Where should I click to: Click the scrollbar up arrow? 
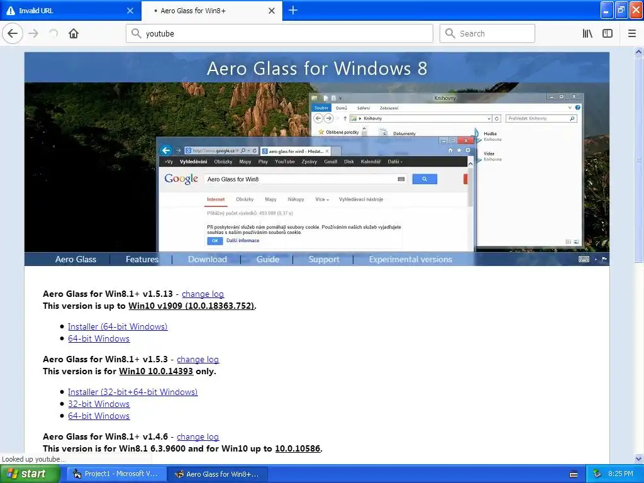click(x=639, y=52)
